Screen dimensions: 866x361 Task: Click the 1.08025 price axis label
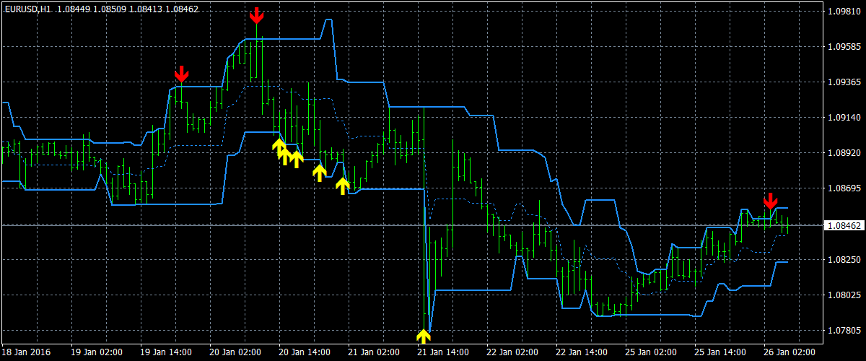[x=844, y=295]
